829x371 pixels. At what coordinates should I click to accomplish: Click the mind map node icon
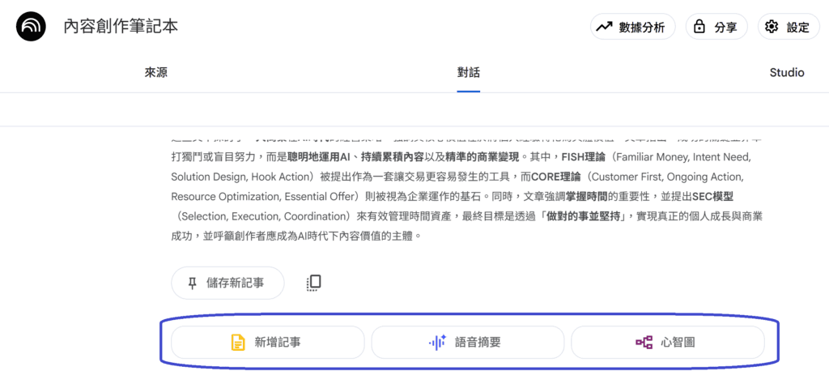644,343
